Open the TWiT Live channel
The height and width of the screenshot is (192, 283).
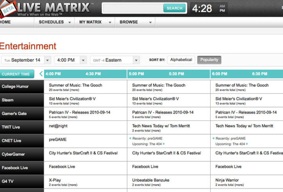click(x=16, y=127)
